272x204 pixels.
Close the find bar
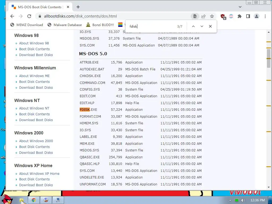tap(210, 26)
